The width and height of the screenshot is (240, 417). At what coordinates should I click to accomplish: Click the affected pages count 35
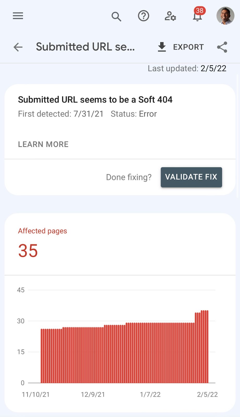28,251
